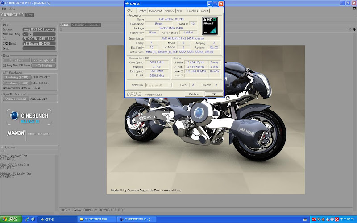Collapse the Console panel section
357x223 pixels.
[x=2, y=147]
